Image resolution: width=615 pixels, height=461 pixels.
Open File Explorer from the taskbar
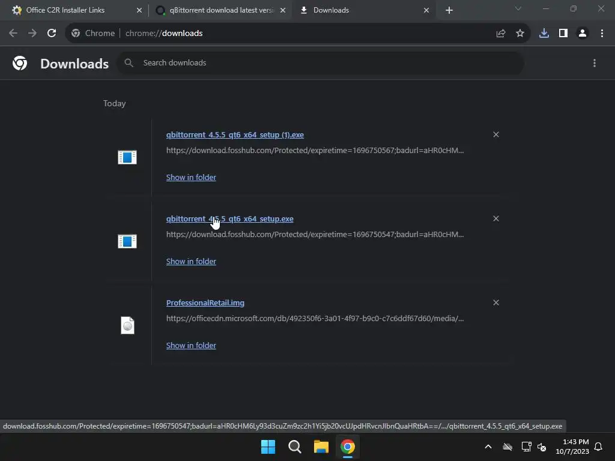(321, 447)
